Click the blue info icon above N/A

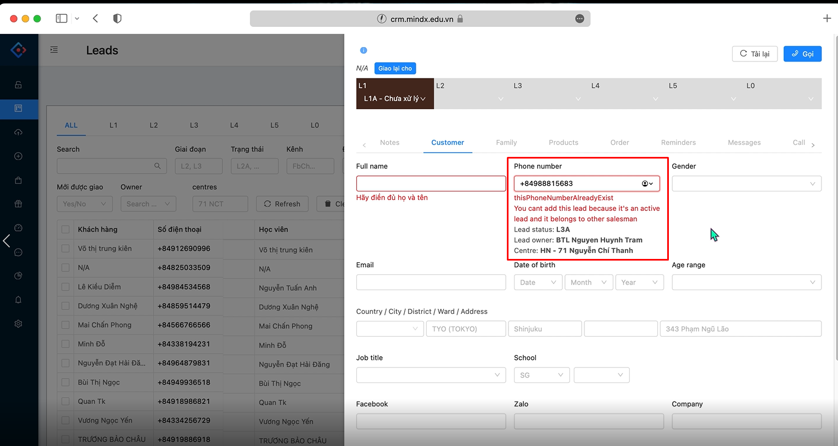pos(363,50)
